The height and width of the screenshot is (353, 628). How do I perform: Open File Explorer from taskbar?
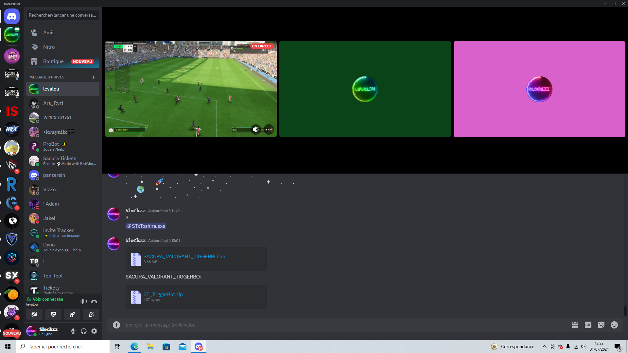[150, 346]
